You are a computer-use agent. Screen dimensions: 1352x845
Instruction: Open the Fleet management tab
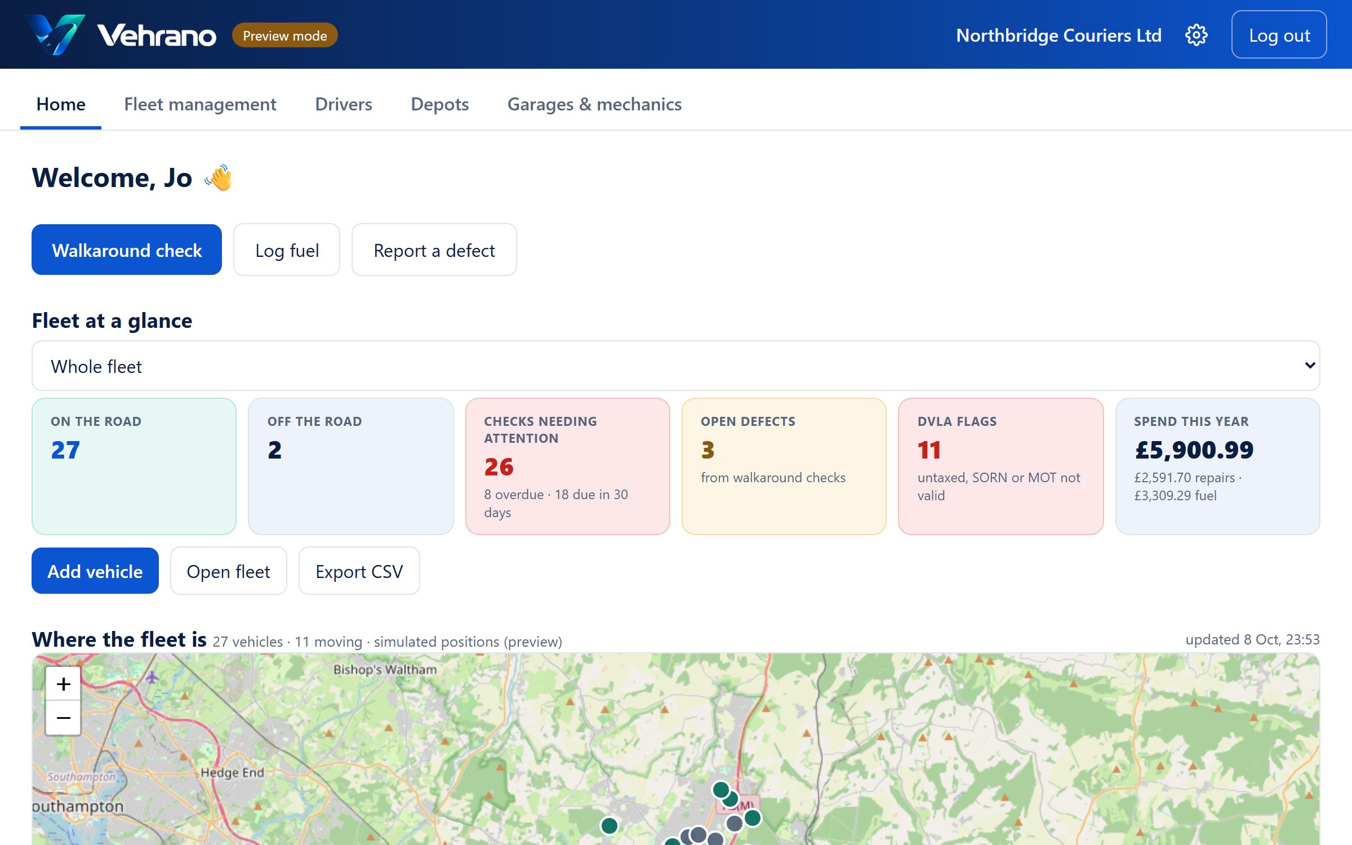200,104
